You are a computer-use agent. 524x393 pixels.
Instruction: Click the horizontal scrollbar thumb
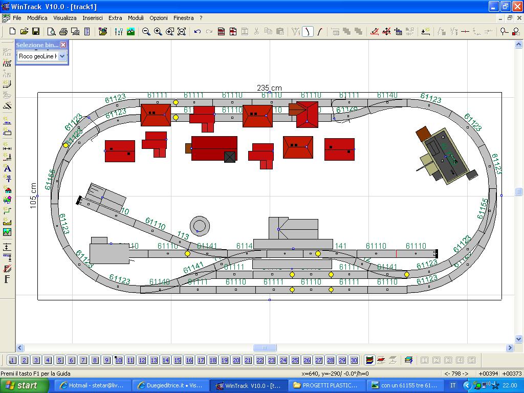click(x=265, y=348)
